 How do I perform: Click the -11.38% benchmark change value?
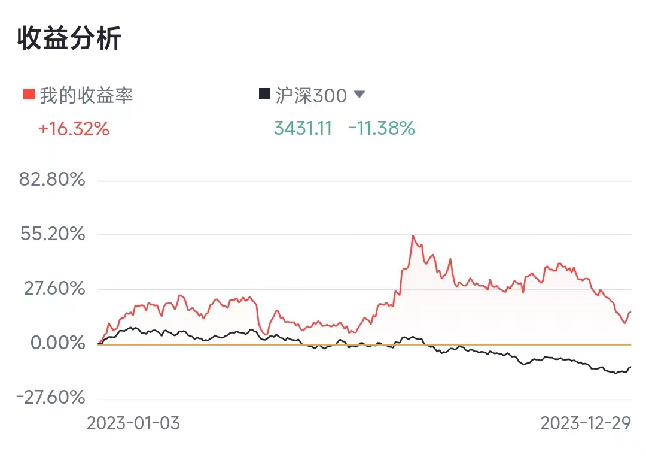382,128
